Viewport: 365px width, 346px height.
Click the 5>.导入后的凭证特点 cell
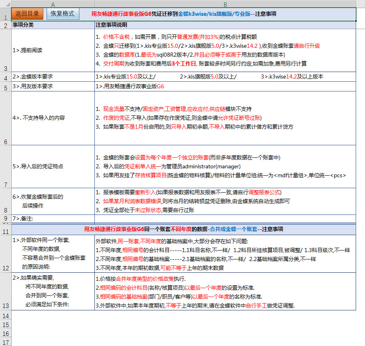[53, 166]
